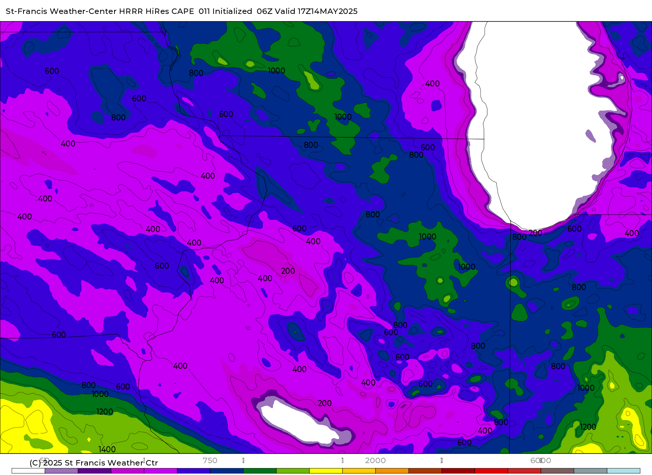The image size is (652, 475).
Task: Choose the brownish-gray legend swatch
Action: click(x=557, y=471)
